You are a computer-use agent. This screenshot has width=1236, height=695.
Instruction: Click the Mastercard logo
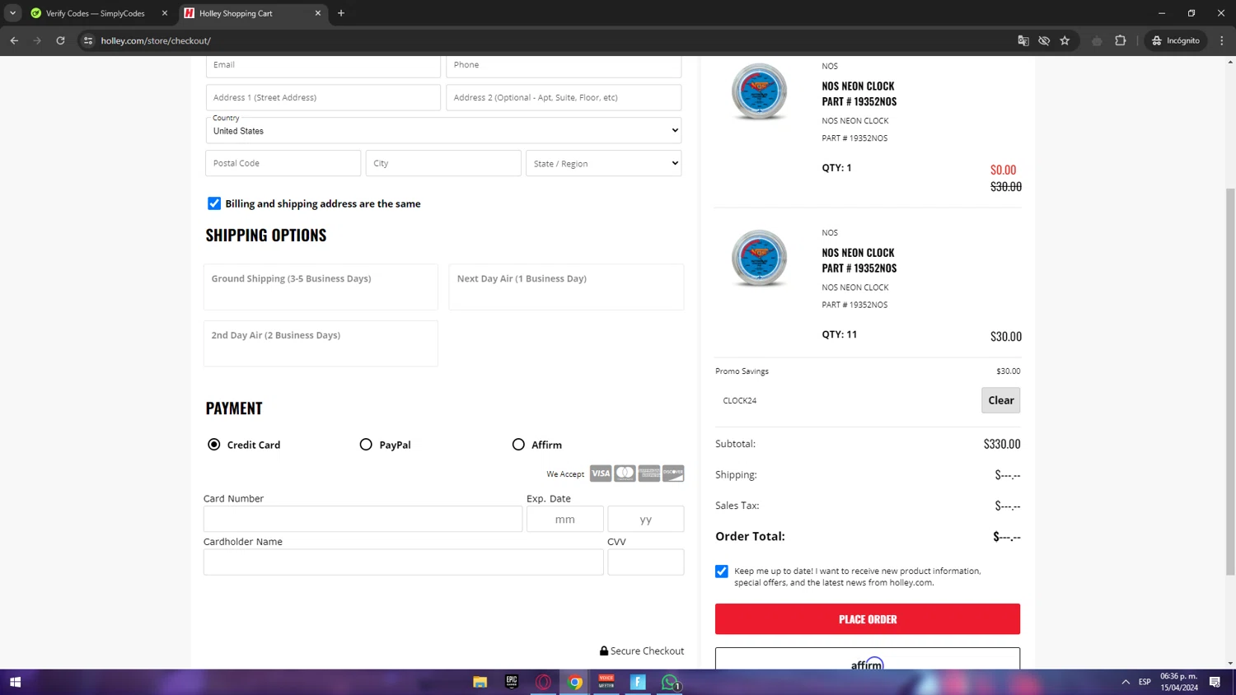click(625, 473)
